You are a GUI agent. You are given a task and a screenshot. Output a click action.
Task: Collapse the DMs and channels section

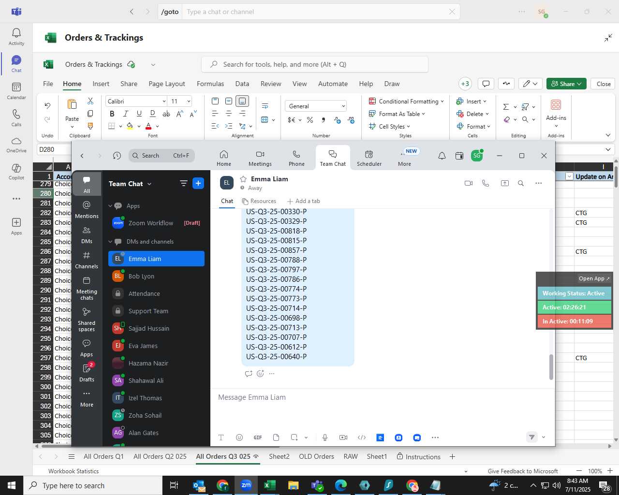[110, 242]
